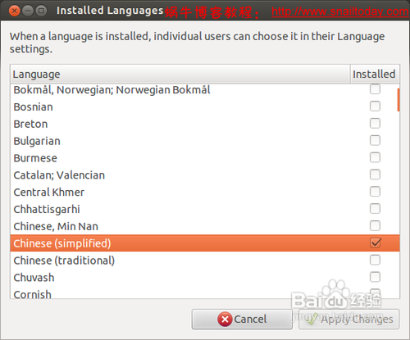The image size is (410, 340).
Task: Select the Chinese, Min Nan row
Action: [205, 226]
